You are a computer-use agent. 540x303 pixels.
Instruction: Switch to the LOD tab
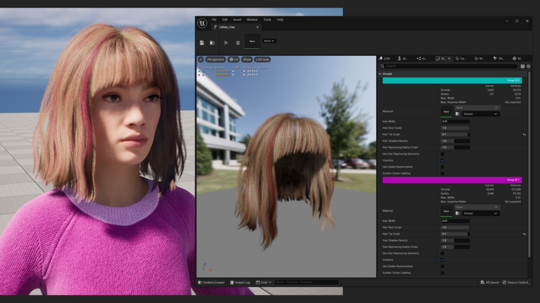click(385, 58)
